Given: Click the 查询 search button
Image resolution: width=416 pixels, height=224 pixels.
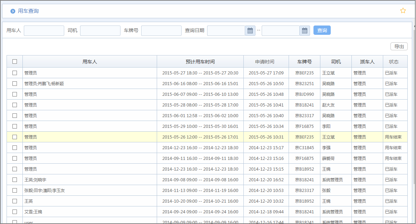Looking at the screenshot, I should pyautogui.click(x=322, y=30).
